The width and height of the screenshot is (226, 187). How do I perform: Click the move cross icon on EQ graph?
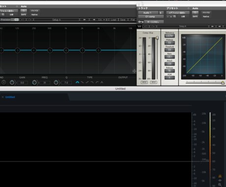pos(134,71)
